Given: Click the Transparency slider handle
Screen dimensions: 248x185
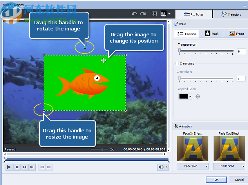Looking at the screenshot, I should pyautogui.click(x=179, y=51).
